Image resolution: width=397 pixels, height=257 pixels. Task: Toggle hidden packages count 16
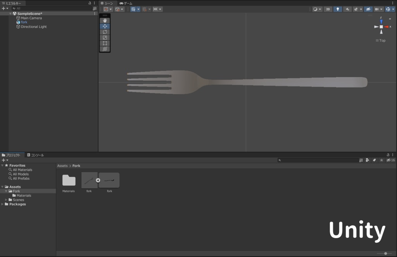click(390, 160)
